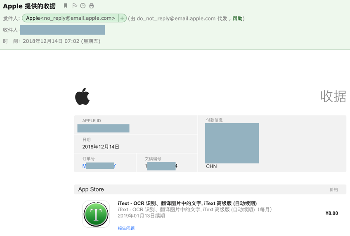The height and width of the screenshot is (236, 350).
Task: Flag this email with the flag icon
Action: click(75, 6)
